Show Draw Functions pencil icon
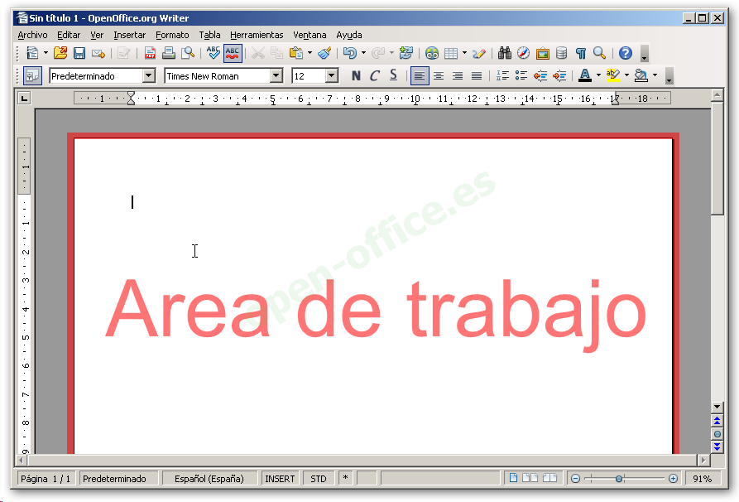The width and height of the screenshot is (739, 502). pos(479,53)
